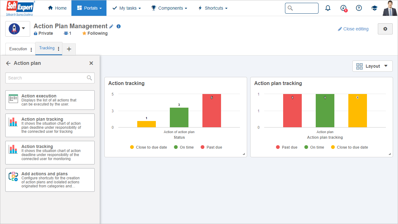Open the compass icon with red badge

(x=343, y=8)
